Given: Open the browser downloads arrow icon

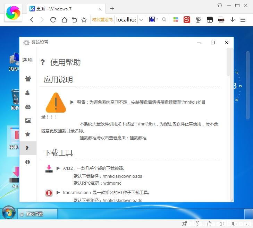Looking at the screenshot, I should pyautogui.click(x=232, y=20).
